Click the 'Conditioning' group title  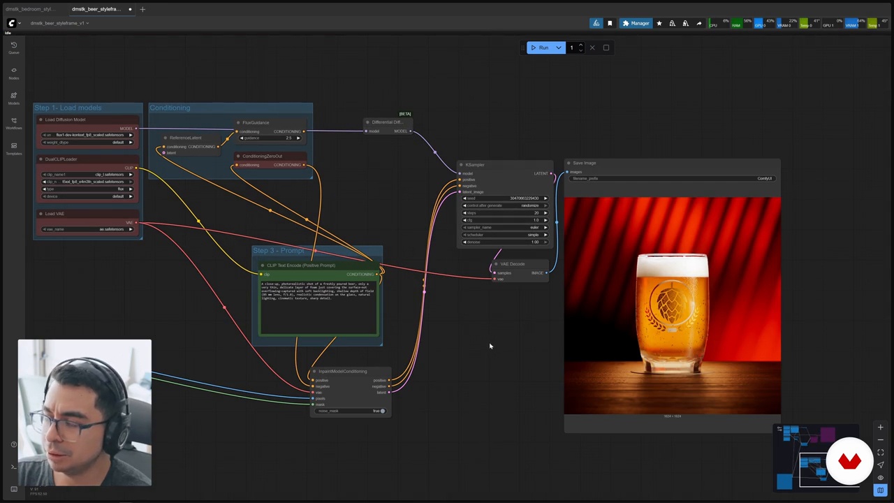click(170, 108)
